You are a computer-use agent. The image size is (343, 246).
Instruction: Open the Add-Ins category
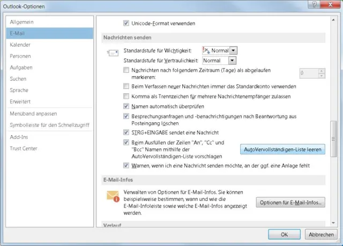point(49,137)
